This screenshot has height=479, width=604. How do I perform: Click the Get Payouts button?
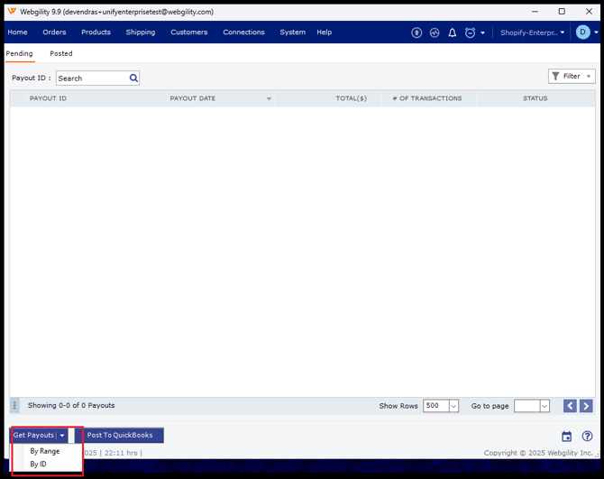(33, 436)
